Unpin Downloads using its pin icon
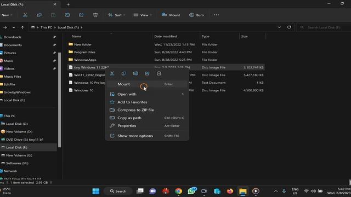 pyautogui.click(x=54, y=37)
